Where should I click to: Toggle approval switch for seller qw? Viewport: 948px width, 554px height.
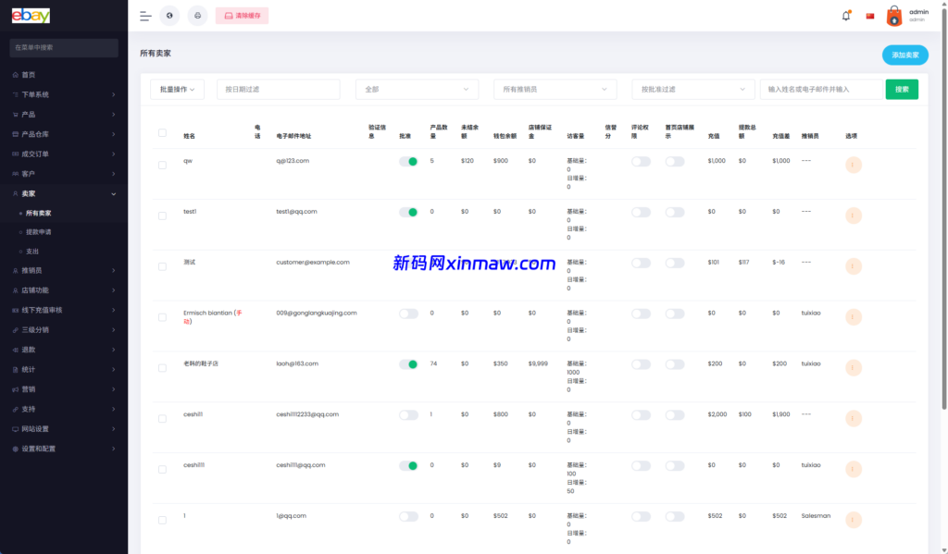click(x=408, y=161)
